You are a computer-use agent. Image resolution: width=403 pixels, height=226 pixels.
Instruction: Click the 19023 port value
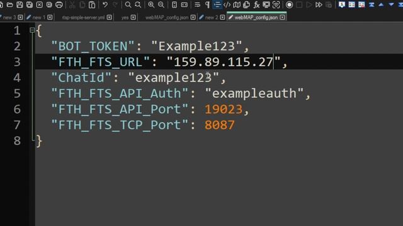tap(224, 109)
